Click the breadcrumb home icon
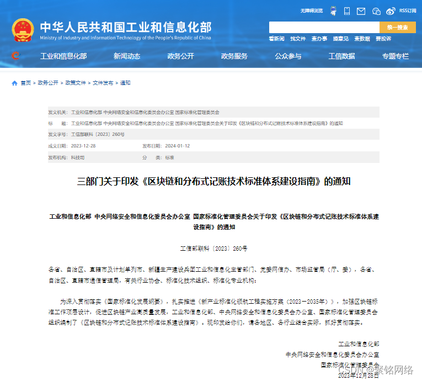 pyautogui.click(x=14, y=83)
